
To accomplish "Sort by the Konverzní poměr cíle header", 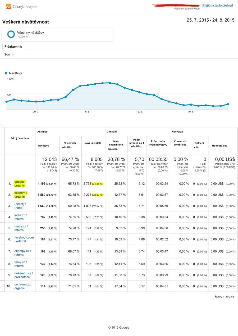I will pos(180,143).
